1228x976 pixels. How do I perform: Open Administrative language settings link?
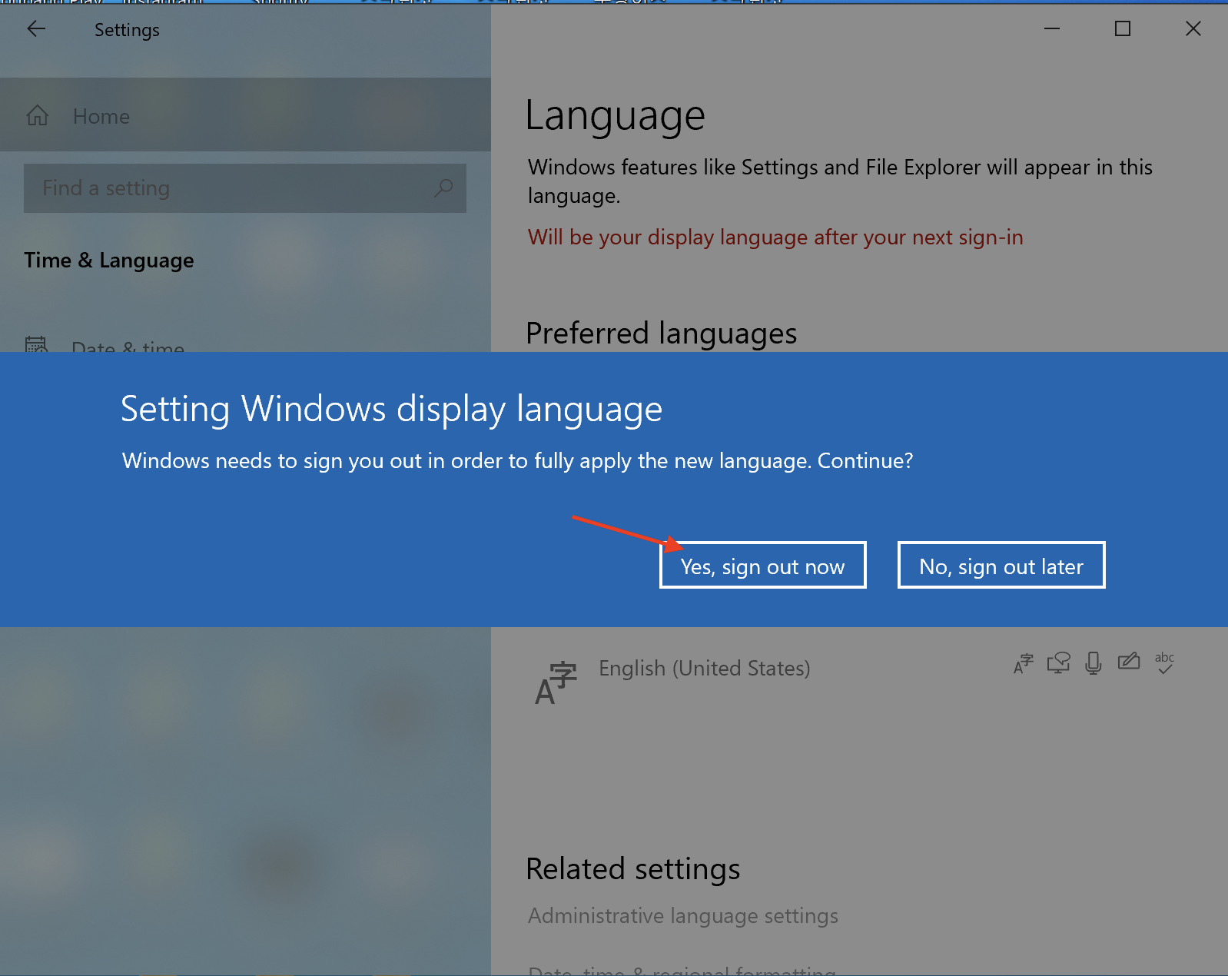pyautogui.click(x=682, y=916)
